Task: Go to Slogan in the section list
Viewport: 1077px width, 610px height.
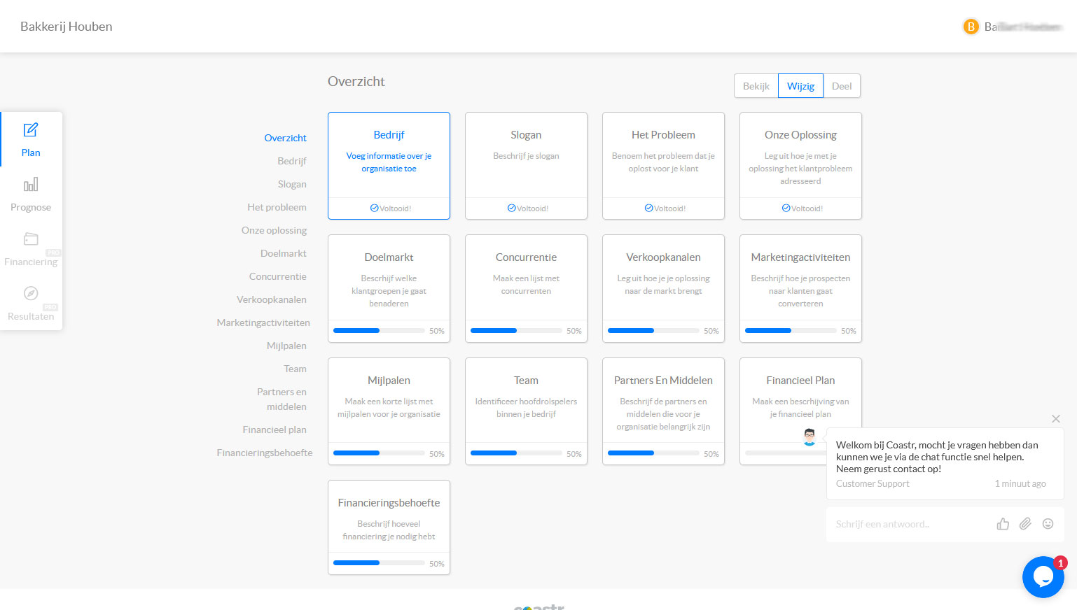Action: tap(292, 184)
